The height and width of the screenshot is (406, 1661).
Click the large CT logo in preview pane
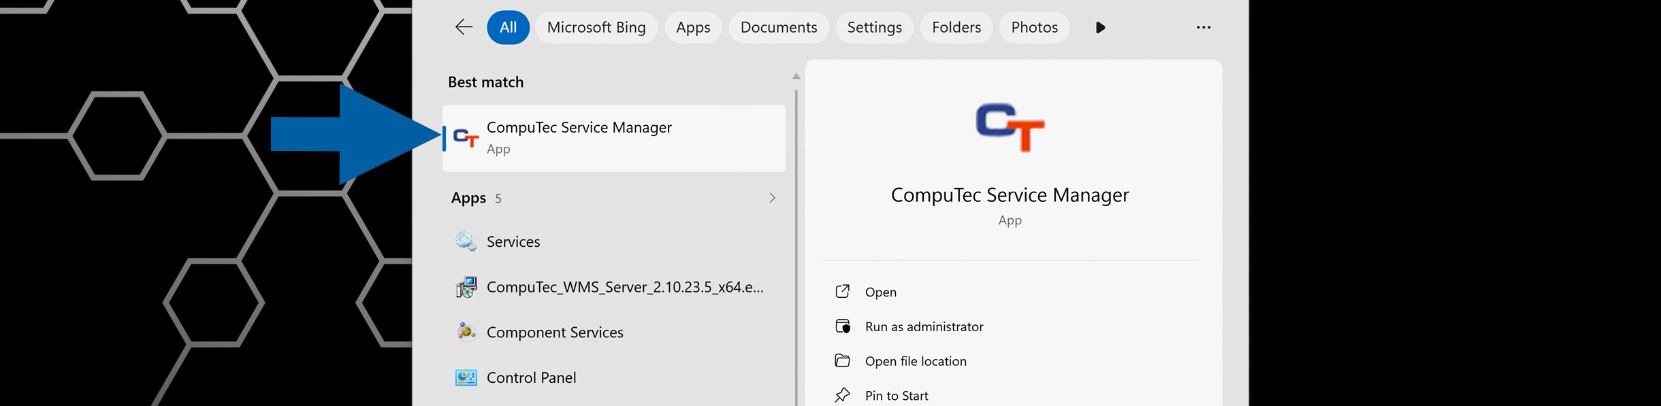pyautogui.click(x=1010, y=127)
